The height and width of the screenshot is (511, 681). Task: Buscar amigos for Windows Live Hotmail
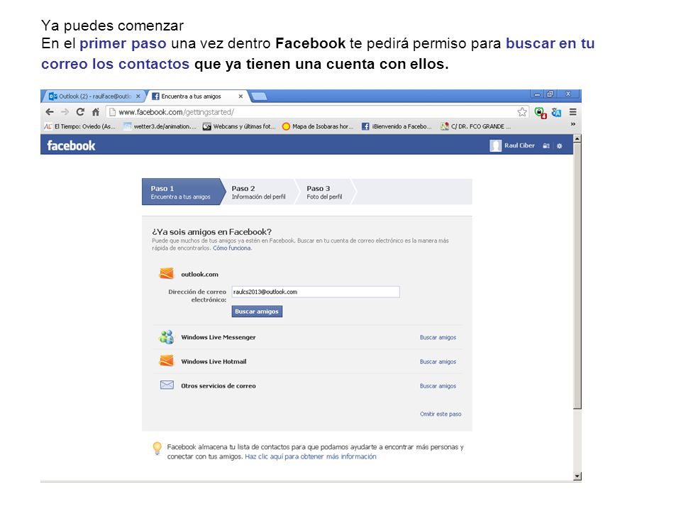(x=438, y=361)
